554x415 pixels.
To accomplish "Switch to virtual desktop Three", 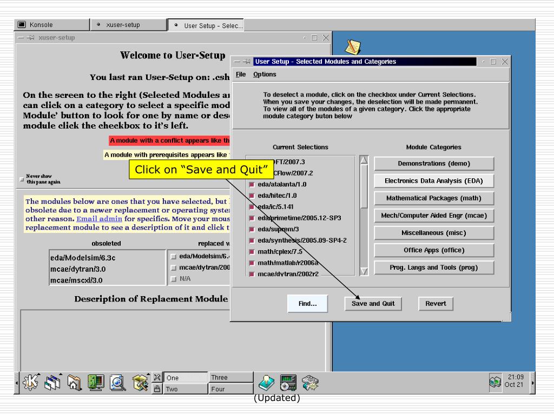I will click(230, 377).
